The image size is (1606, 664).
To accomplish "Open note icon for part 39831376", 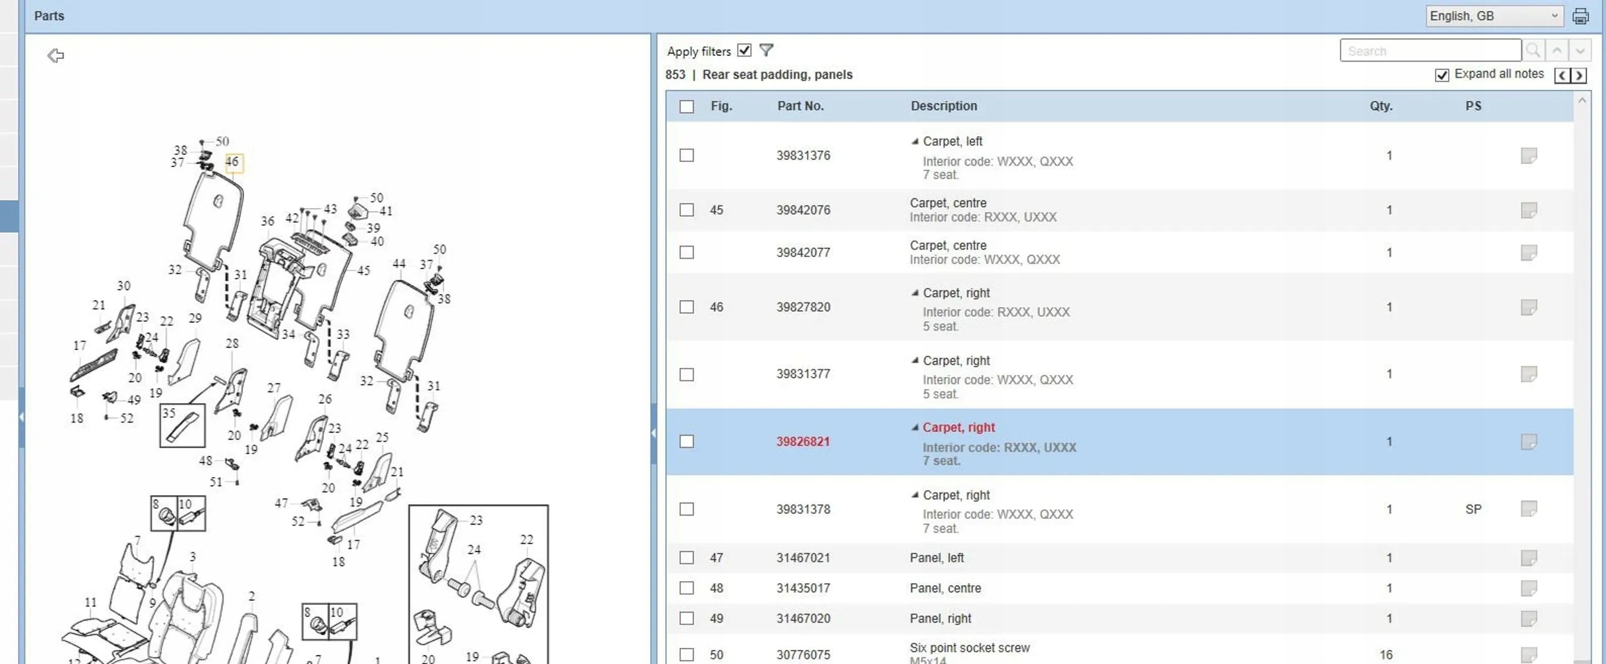I will tap(1529, 155).
